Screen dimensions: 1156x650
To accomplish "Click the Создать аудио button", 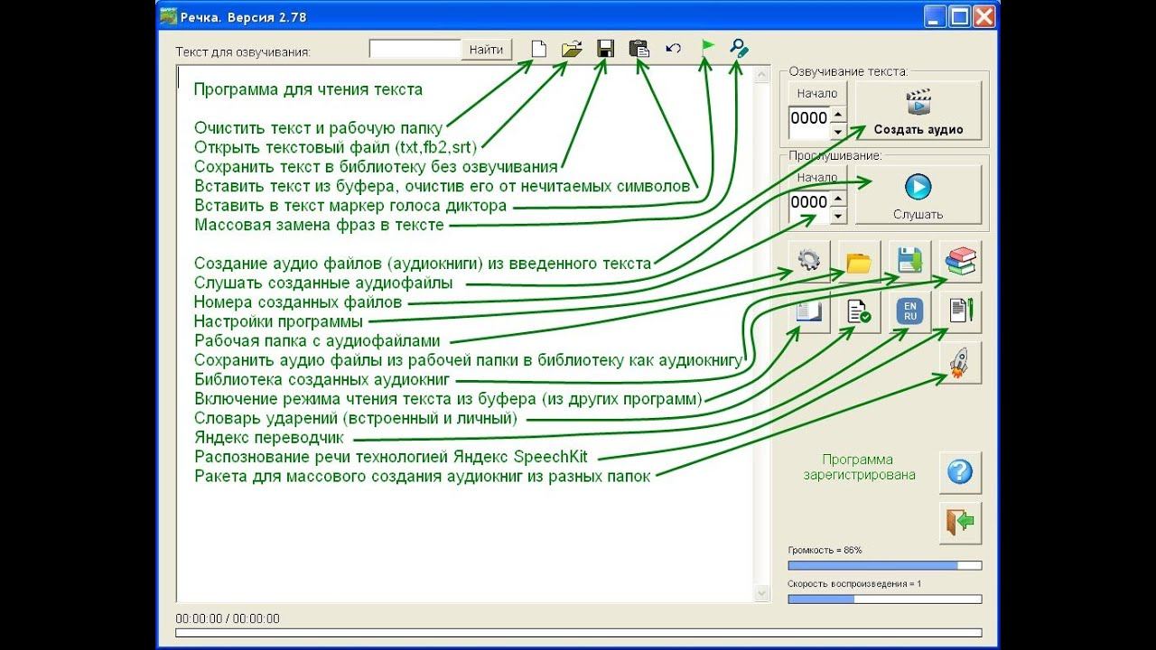I will point(918,110).
